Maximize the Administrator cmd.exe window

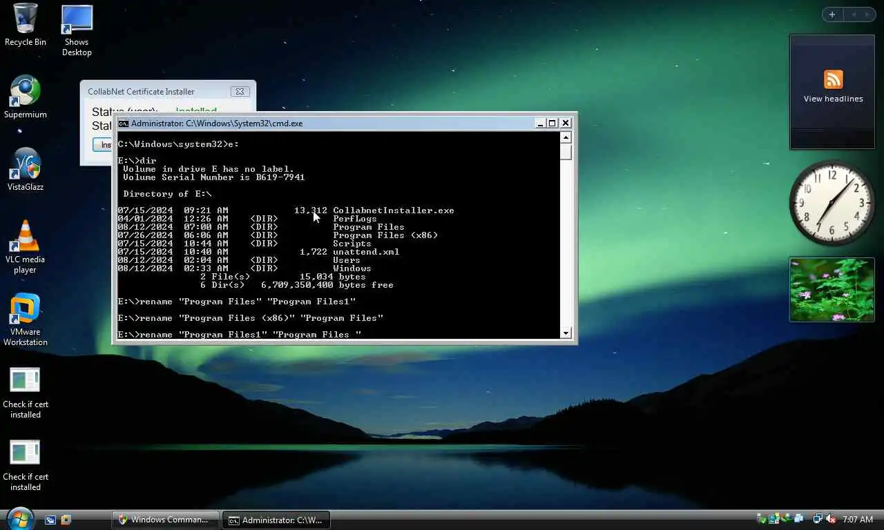point(552,123)
